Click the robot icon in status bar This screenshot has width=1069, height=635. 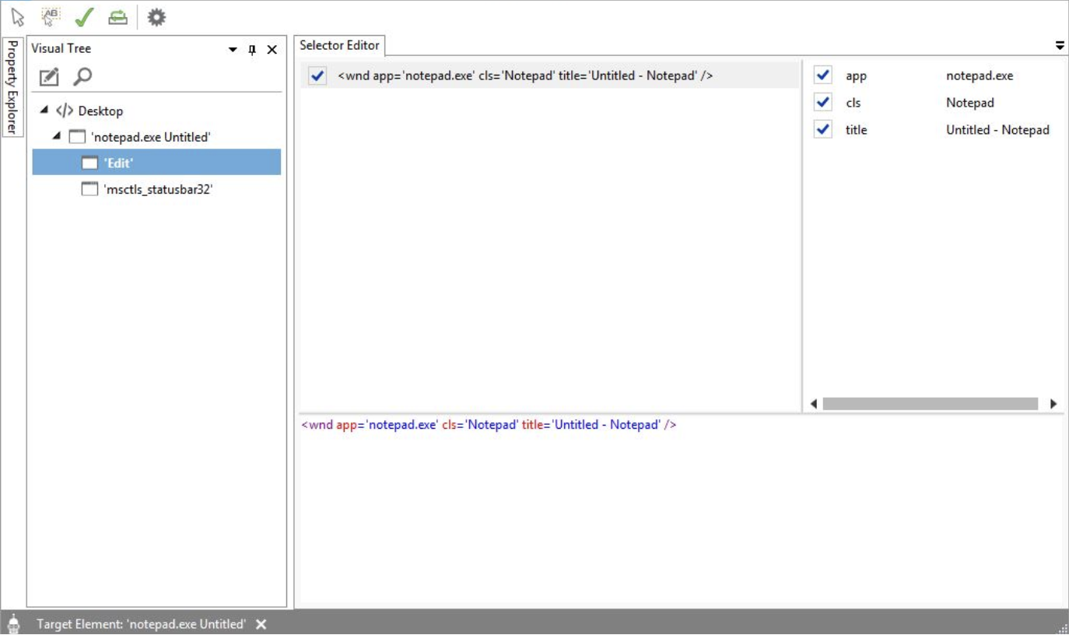13,624
